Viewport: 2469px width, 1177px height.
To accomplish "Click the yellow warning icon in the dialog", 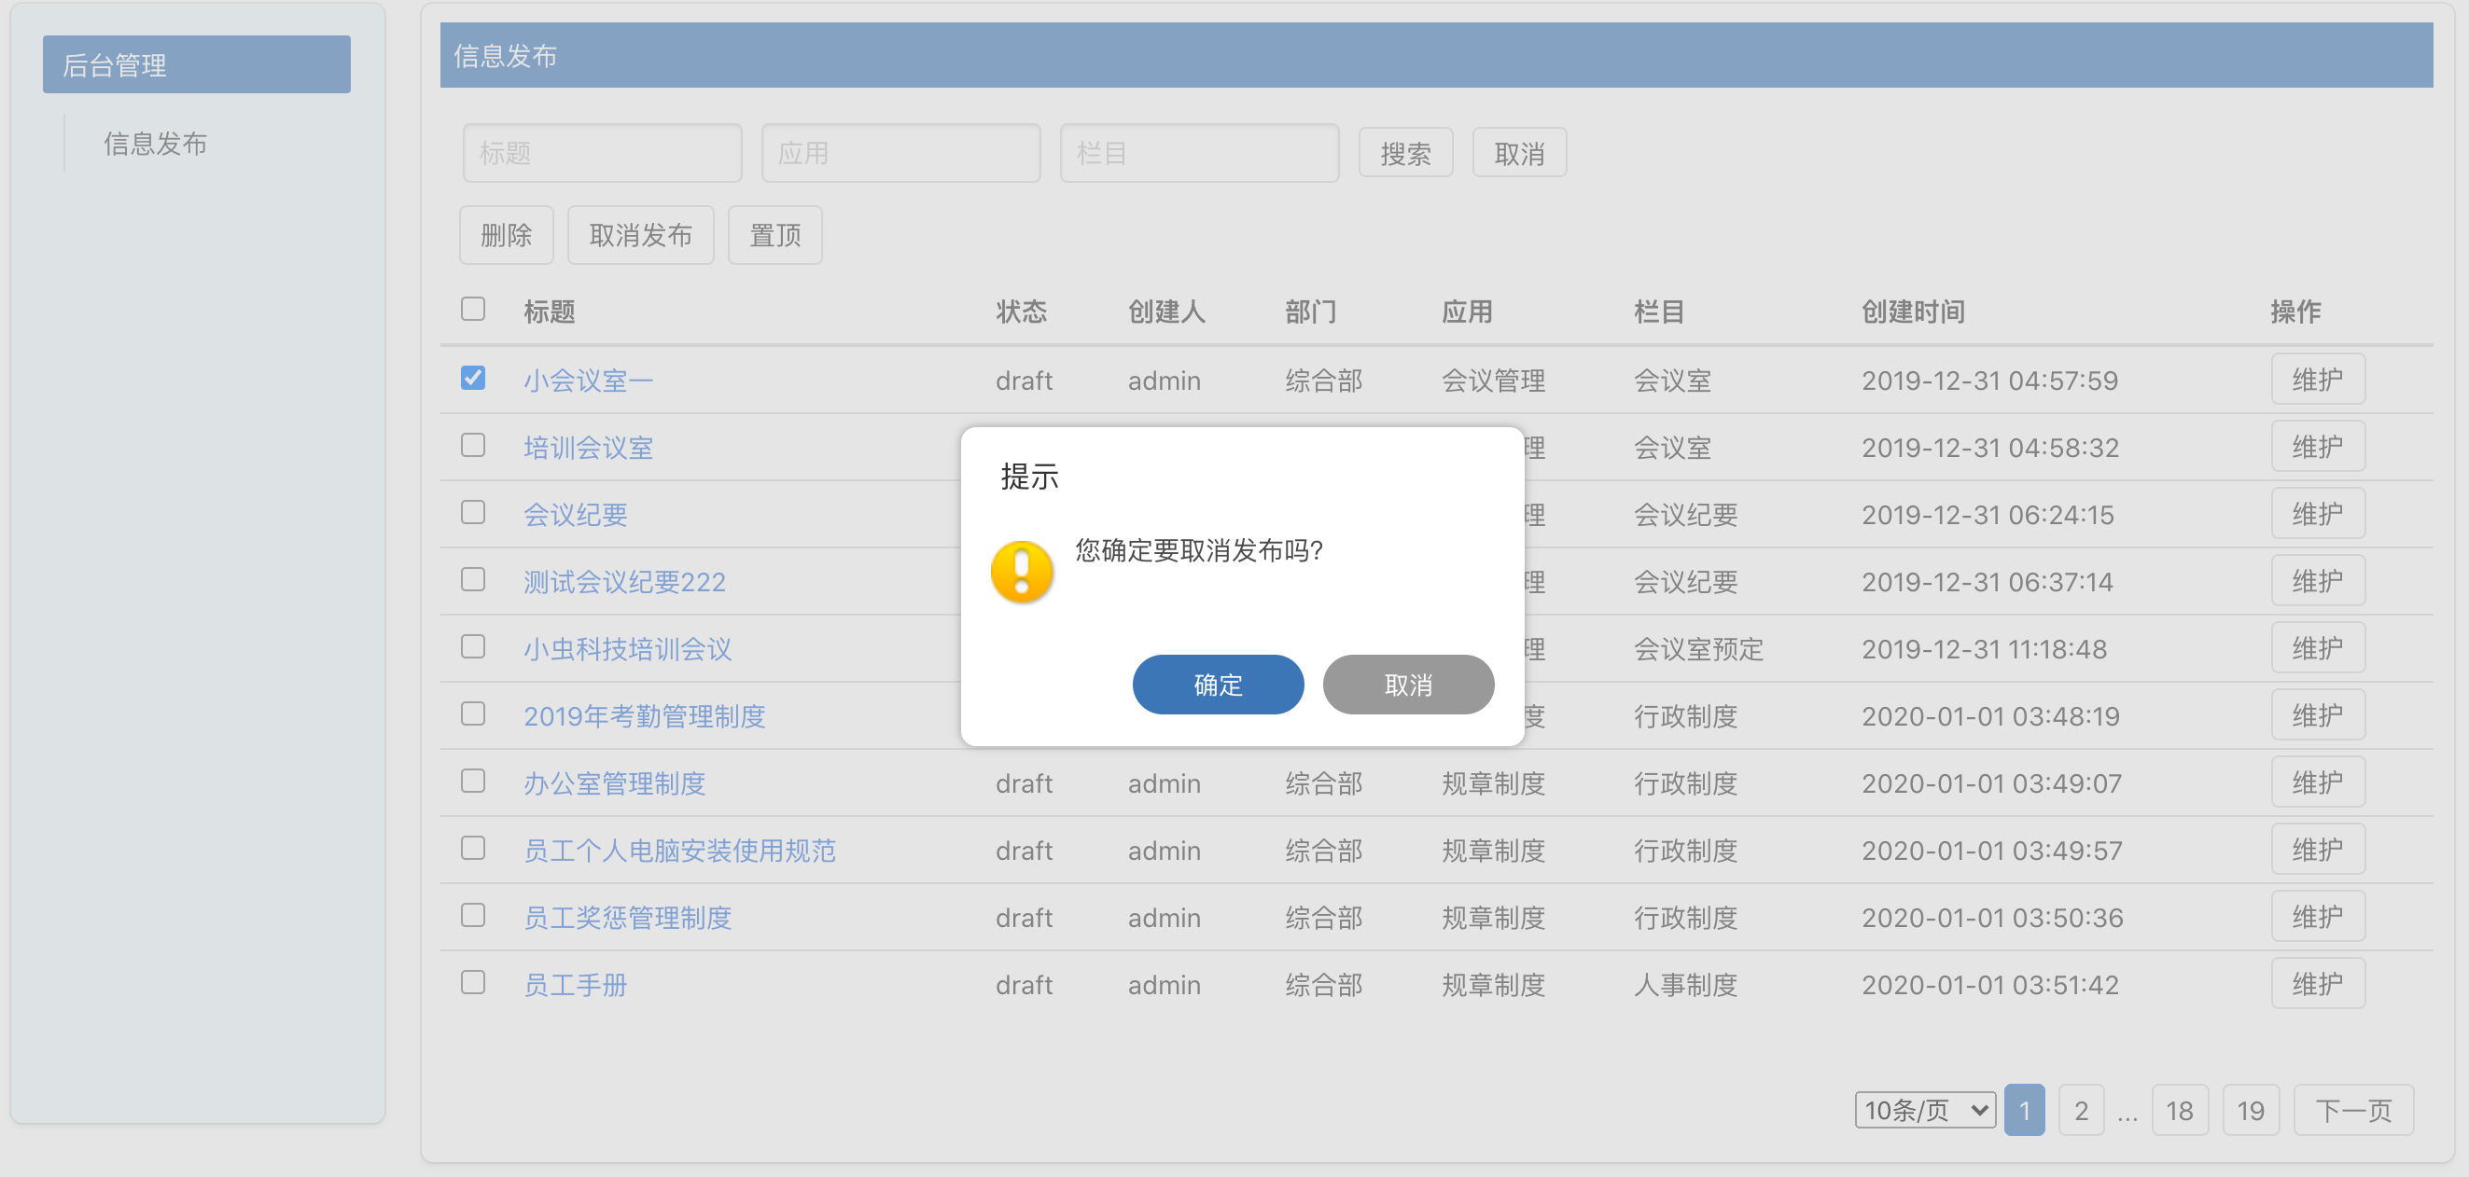I will (1022, 572).
